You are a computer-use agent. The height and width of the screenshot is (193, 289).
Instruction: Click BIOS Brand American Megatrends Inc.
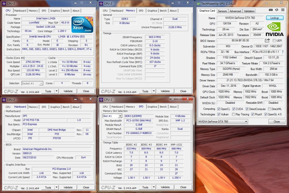[57, 149]
